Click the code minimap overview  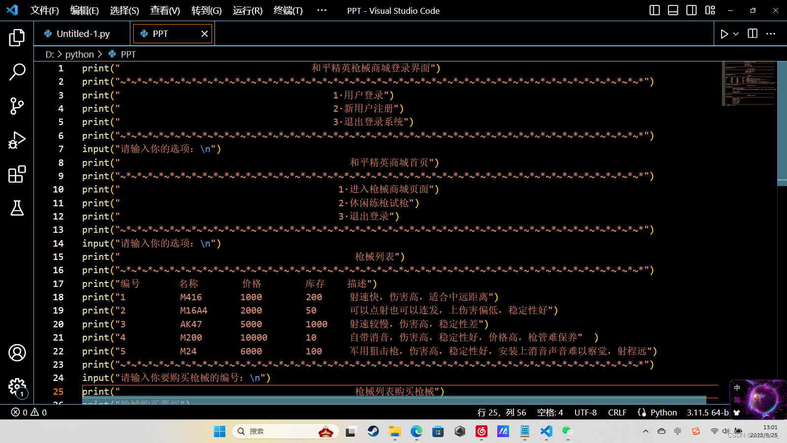[749, 84]
